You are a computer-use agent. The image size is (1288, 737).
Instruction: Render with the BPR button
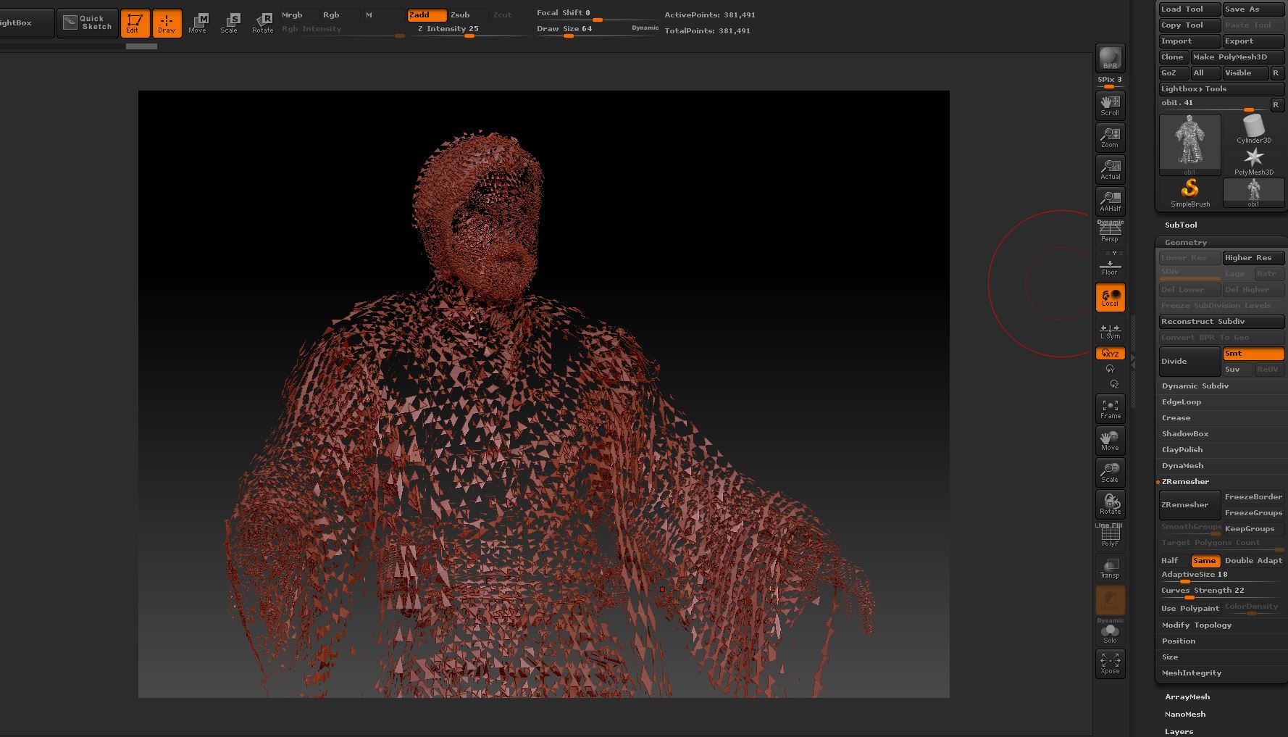click(1110, 57)
